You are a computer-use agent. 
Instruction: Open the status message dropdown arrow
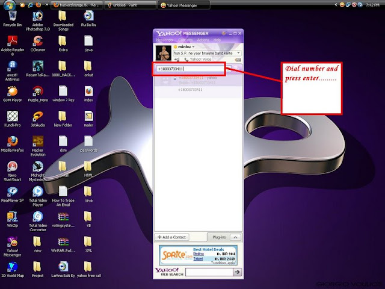tap(238, 53)
